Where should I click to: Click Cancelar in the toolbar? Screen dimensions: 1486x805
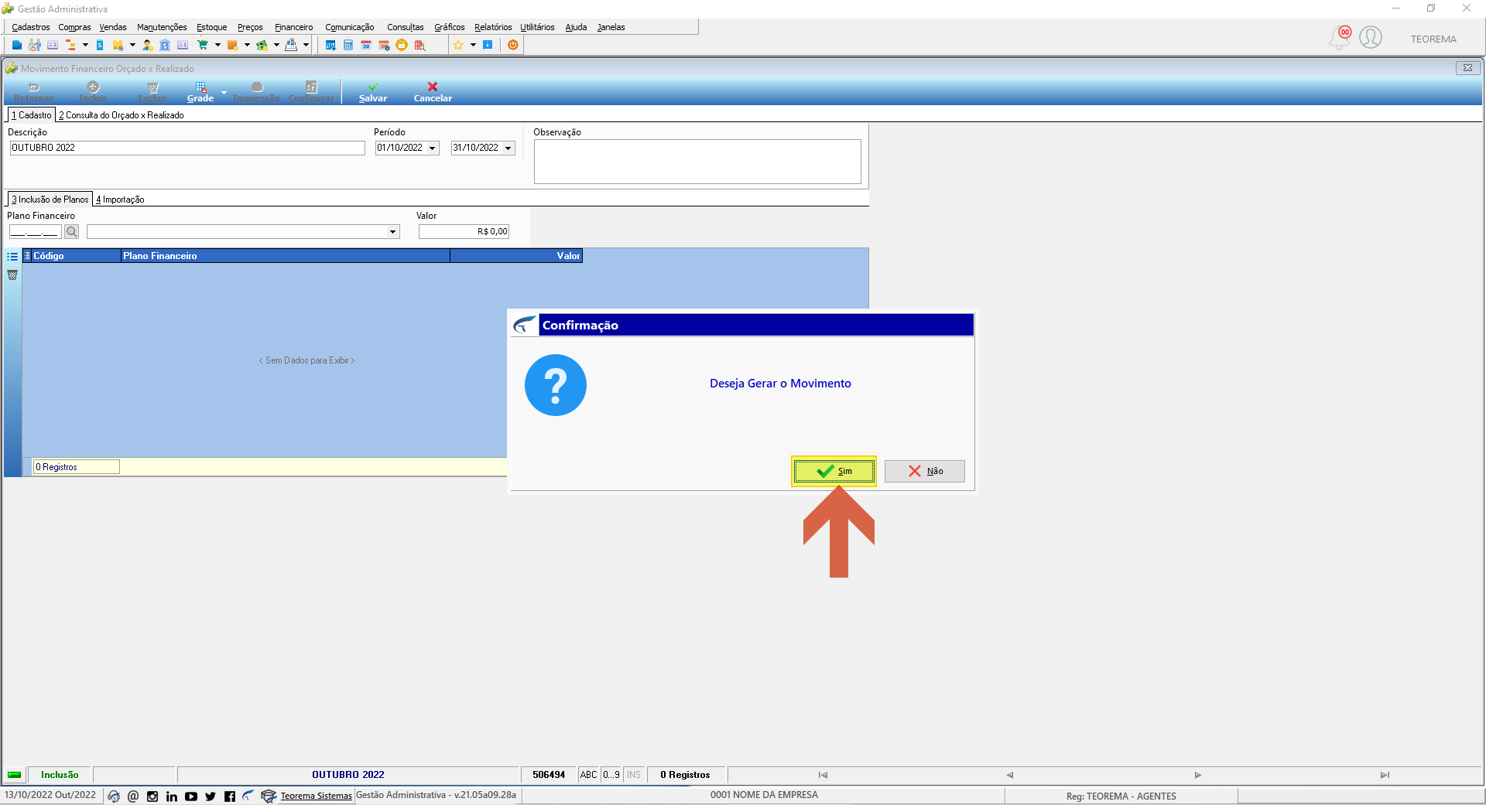point(433,92)
